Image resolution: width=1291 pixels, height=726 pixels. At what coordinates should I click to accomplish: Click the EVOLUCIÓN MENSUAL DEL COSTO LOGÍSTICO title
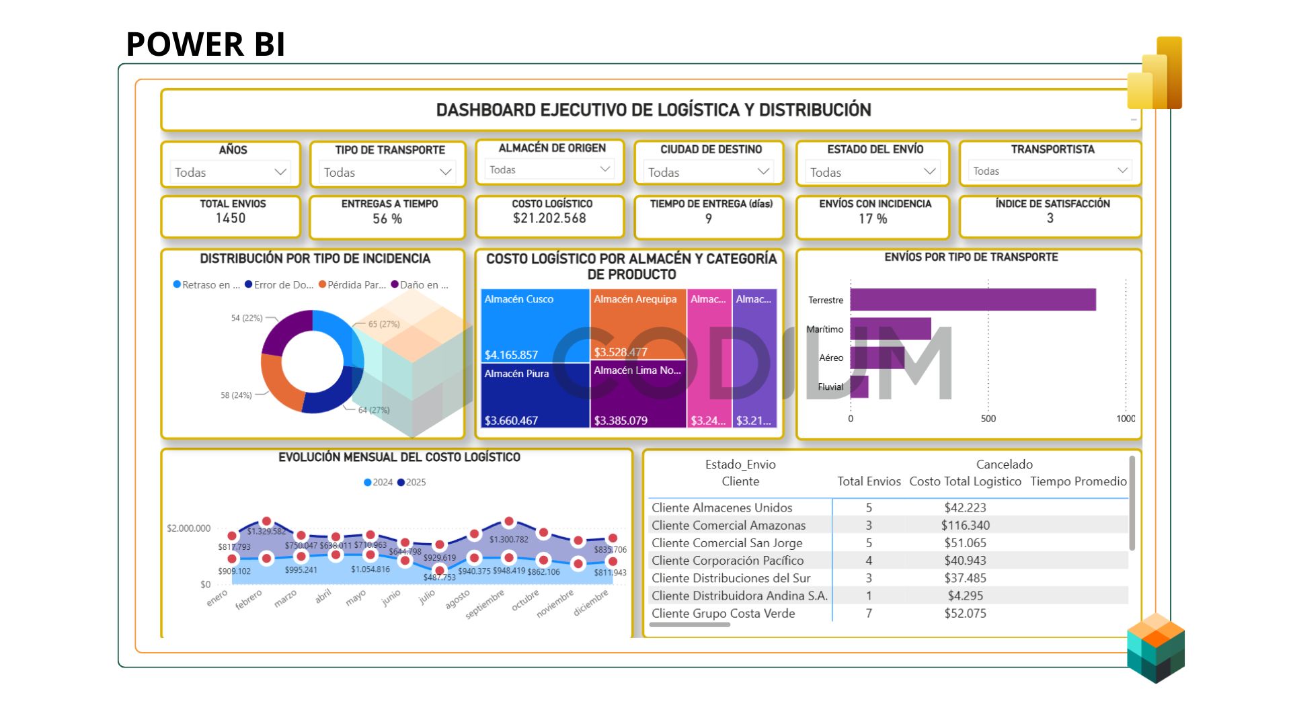(399, 457)
